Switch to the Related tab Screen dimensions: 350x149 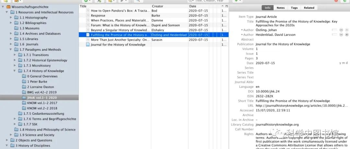point(309,8)
